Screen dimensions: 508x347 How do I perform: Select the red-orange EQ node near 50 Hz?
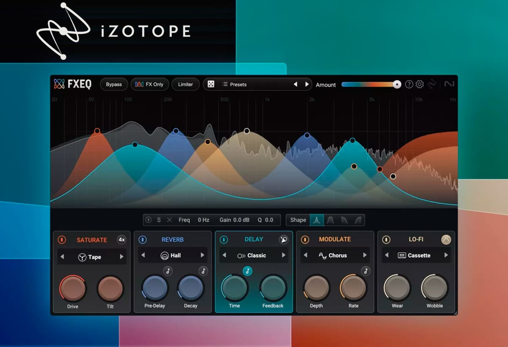[x=97, y=131]
